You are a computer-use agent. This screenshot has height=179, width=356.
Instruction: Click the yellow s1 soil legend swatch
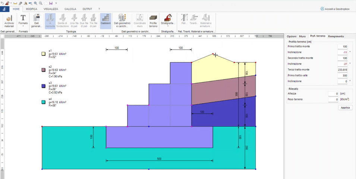[43, 54]
